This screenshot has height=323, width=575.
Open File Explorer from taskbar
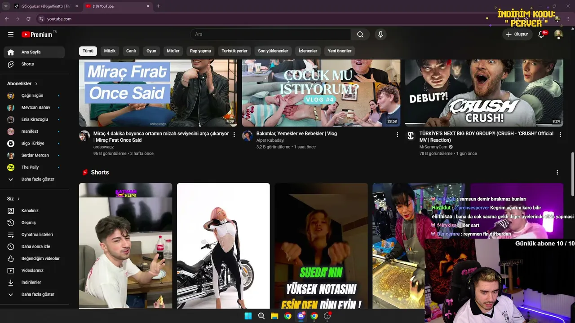pyautogui.click(x=274, y=316)
